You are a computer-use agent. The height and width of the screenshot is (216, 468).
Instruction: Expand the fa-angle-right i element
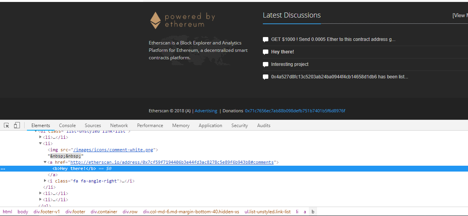pos(45,181)
